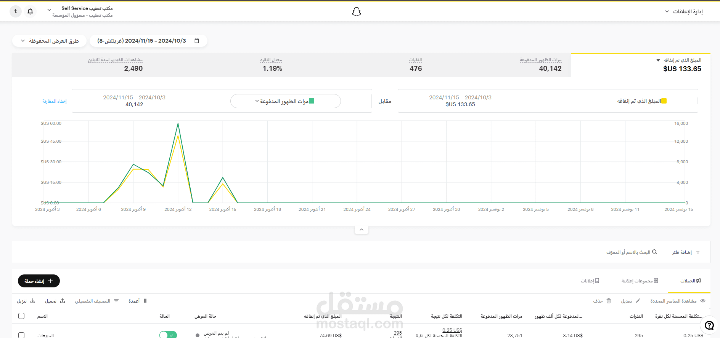Click the upload icon تحميل
This screenshot has height=338, width=720.
pos(63,301)
